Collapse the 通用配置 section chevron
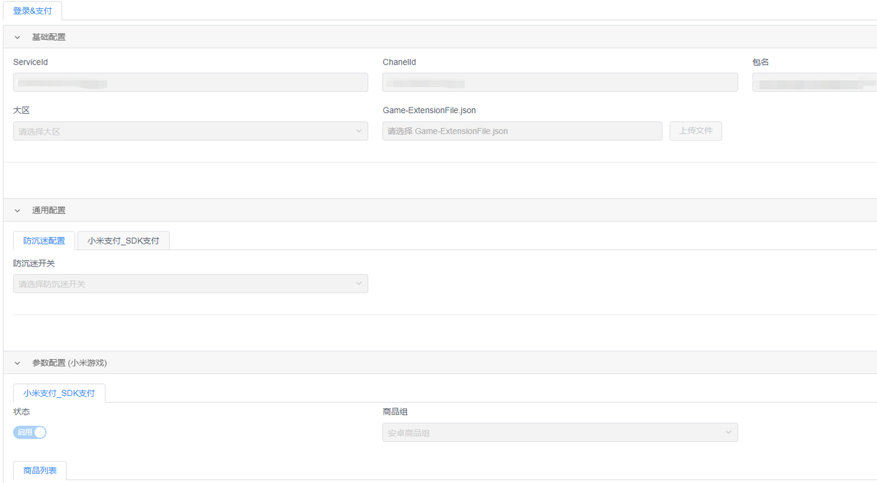The image size is (877, 483). pyautogui.click(x=18, y=210)
